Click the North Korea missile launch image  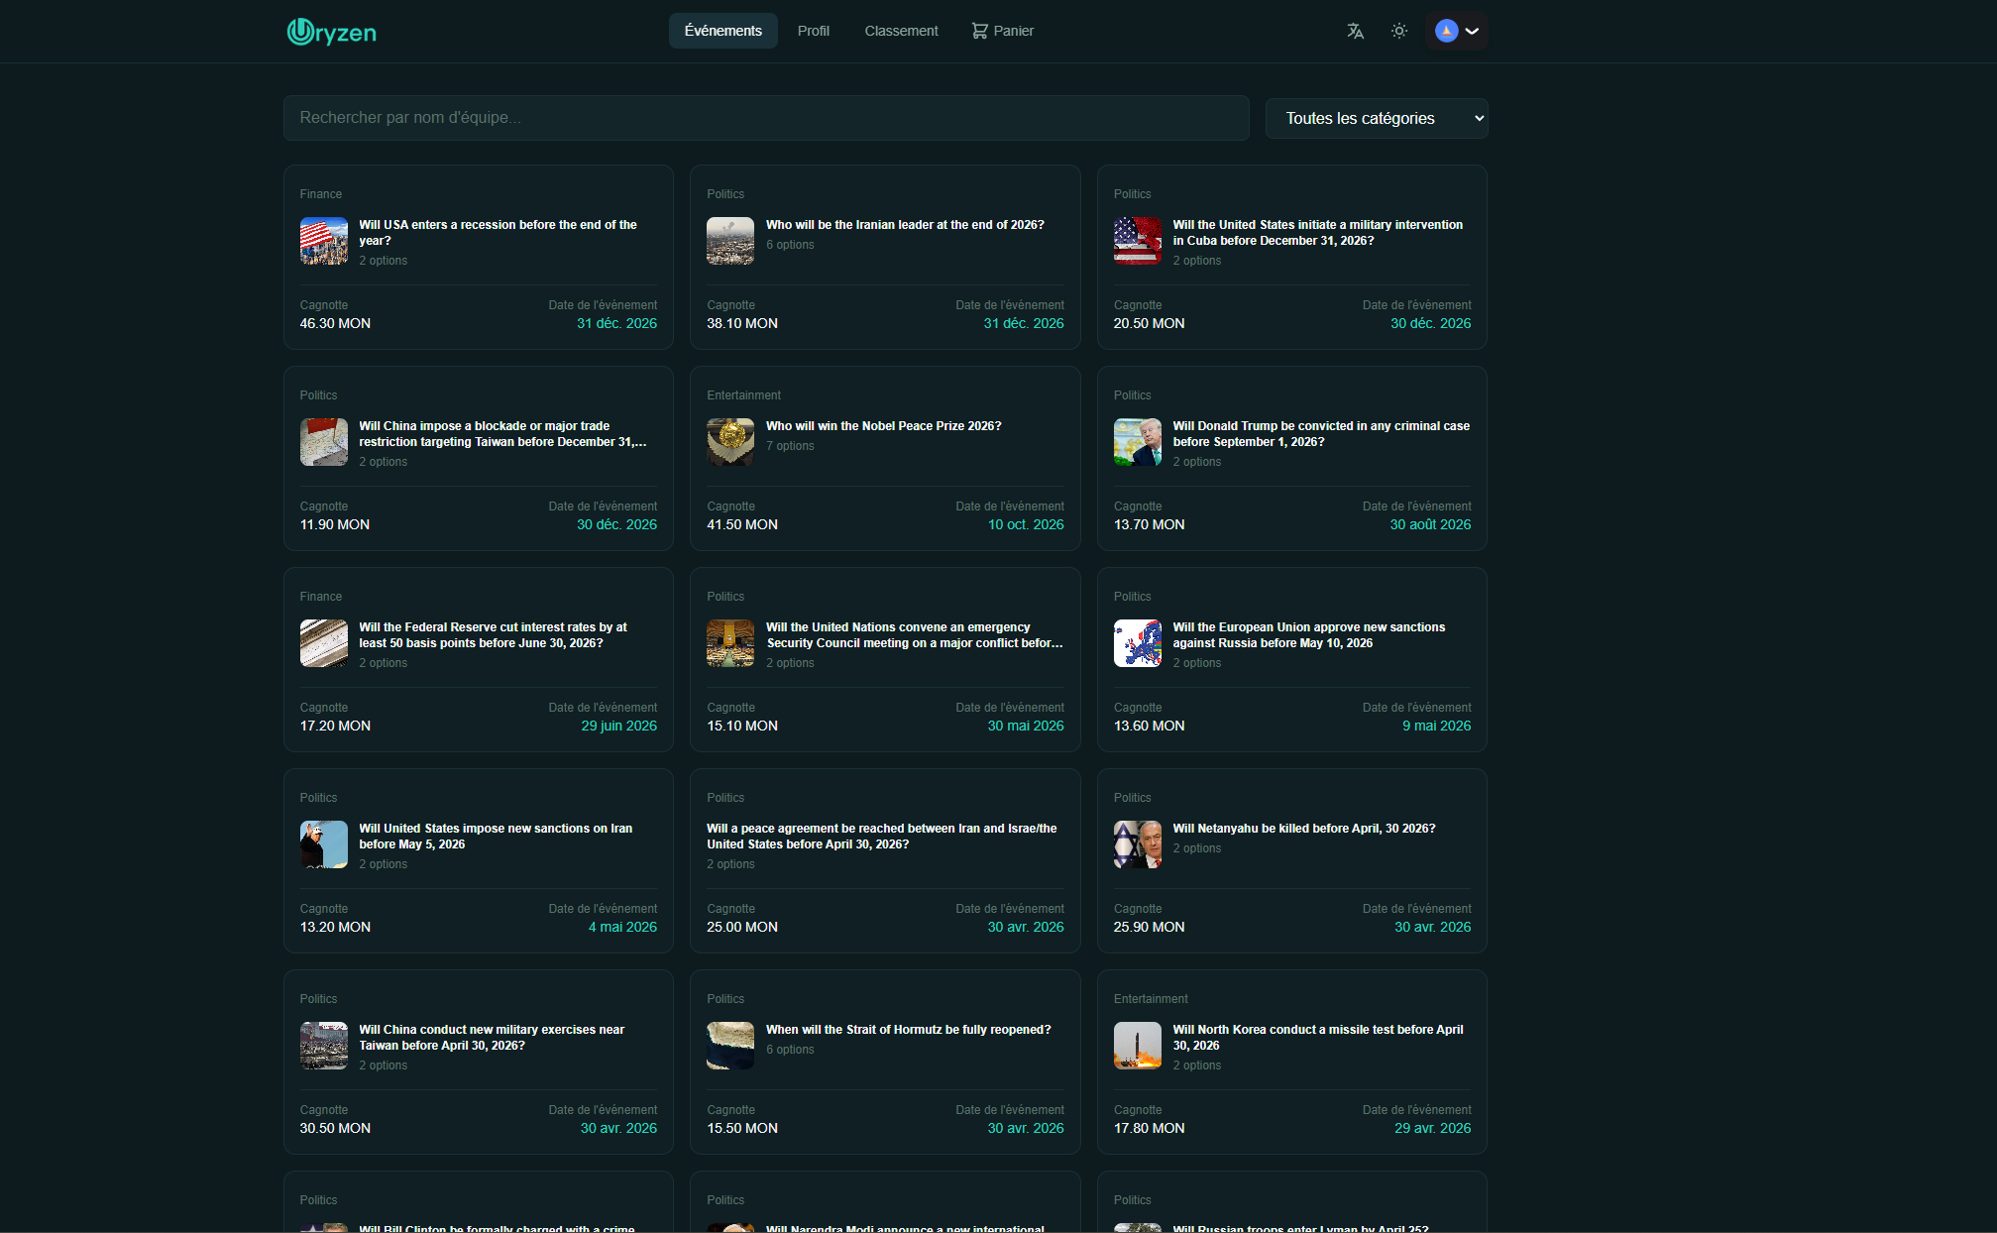[1137, 1046]
